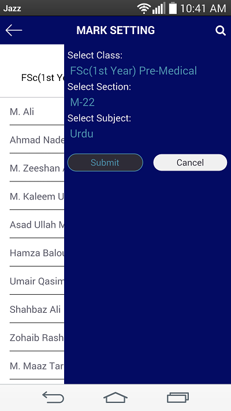Image resolution: width=231 pixels, height=411 pixels.
Task: Tap the battery status icon
Action: (173, 8)
